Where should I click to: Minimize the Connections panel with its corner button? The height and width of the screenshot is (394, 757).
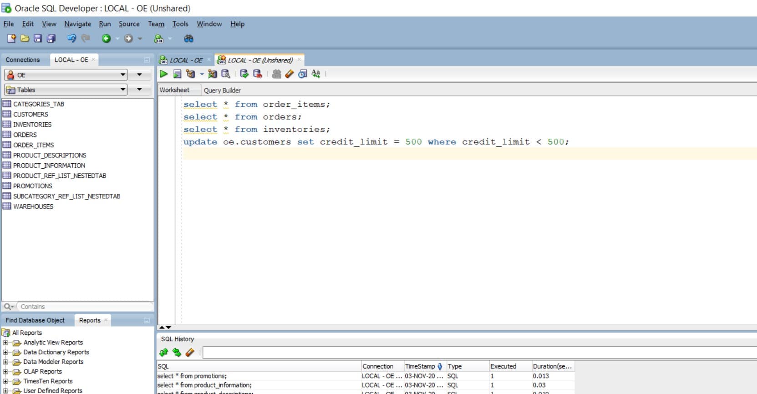point(147,60)
